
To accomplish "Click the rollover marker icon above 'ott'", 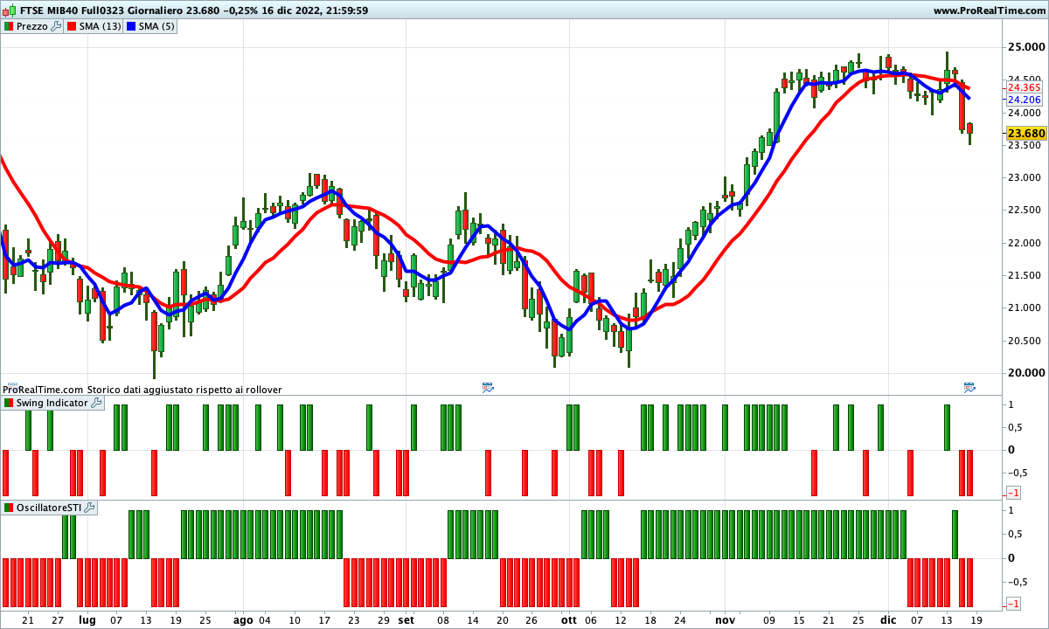I will [x=488, y=386].
